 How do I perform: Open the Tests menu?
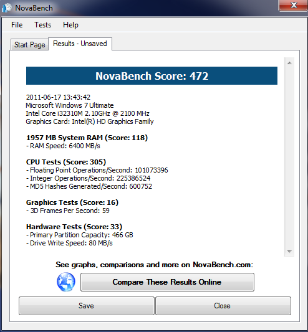click(42, 25)
